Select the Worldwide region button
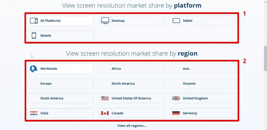Viewport: 267px width, 130px height. [x=60, y=69]
